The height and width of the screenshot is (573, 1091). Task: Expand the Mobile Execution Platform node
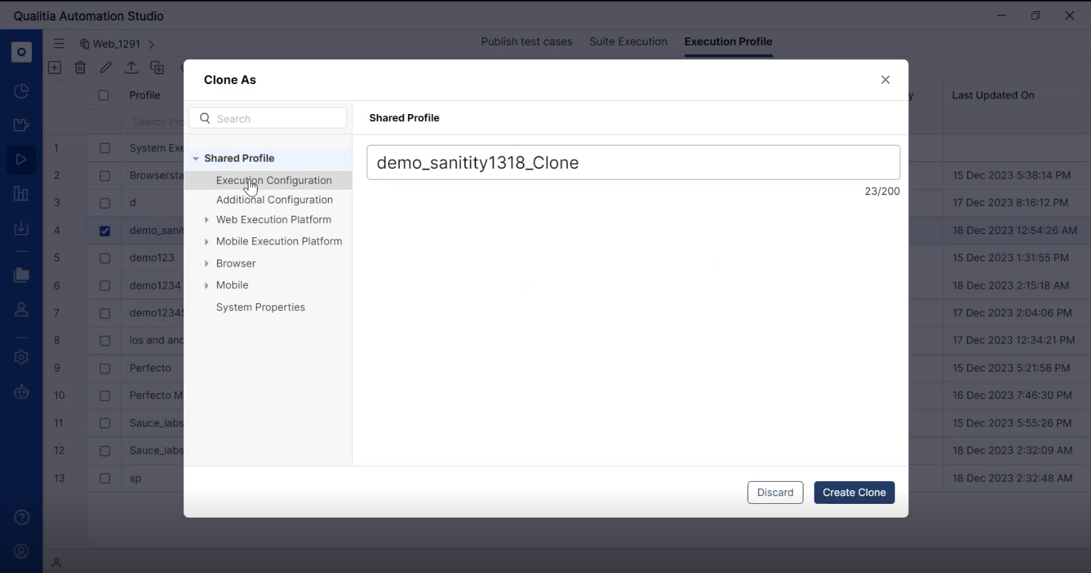207,241
